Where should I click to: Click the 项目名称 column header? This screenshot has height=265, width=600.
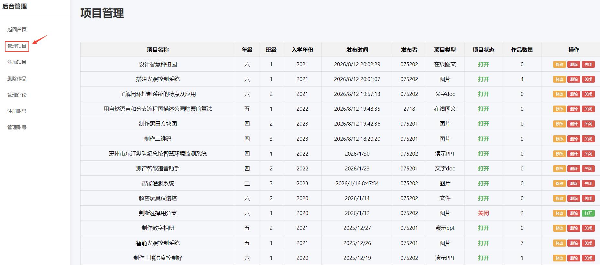(x=158, y=50)
